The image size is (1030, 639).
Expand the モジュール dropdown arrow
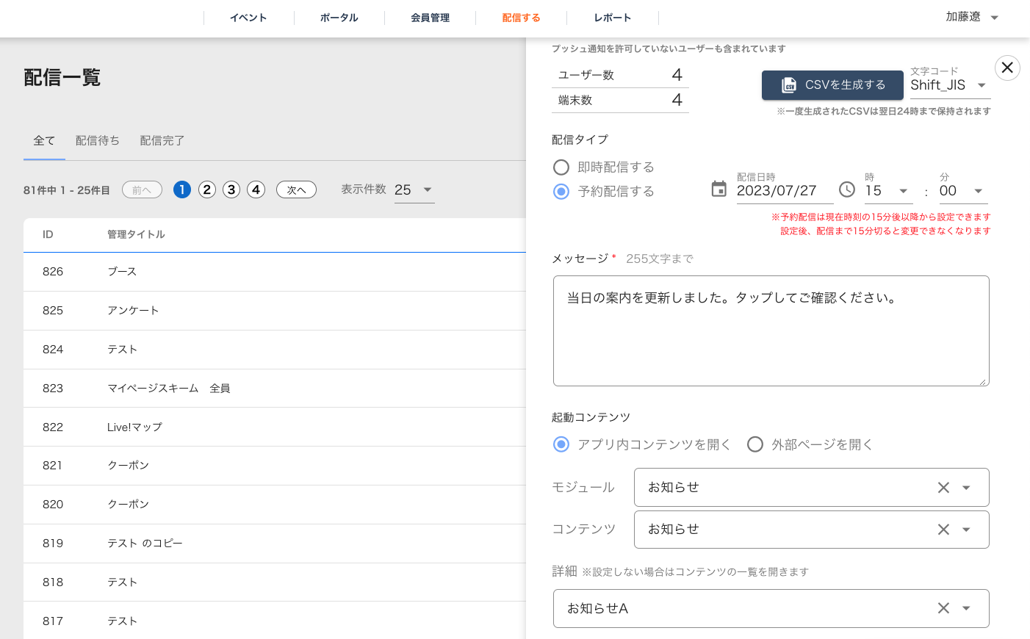point(966,488)
